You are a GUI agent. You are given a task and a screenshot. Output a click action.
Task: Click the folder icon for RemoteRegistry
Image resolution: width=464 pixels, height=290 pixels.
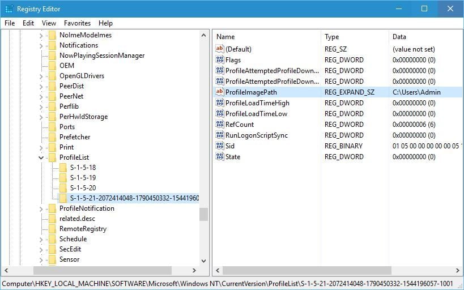pos(52,229)
